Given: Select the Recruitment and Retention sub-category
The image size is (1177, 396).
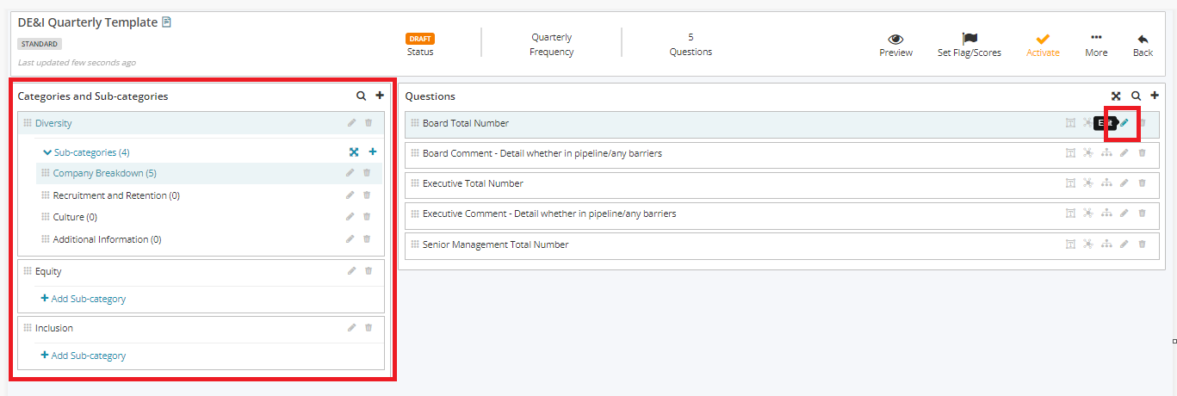Looking at the screenshot, I should (116, 195).
